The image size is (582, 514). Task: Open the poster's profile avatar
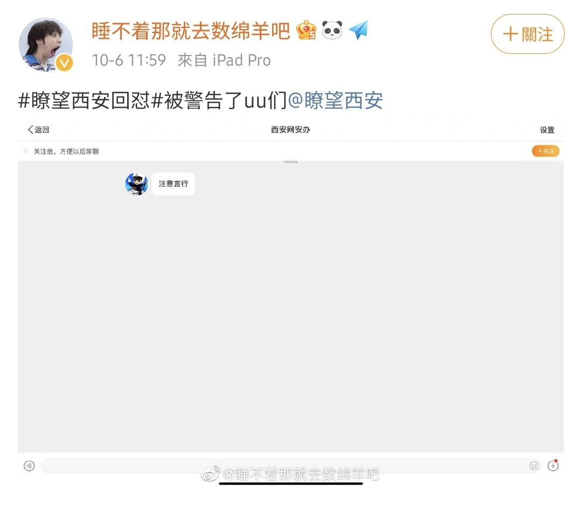coord(46,45)
